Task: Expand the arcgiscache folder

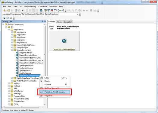Action: [12, 32]
